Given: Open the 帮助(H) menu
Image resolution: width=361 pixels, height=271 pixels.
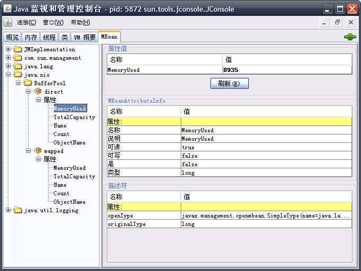Looking at the screenshot, I should (80, 22).
